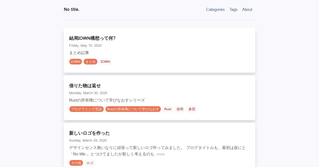The height and width of the screenshot is (167, 319).
Task: Open the Categories page
Action: 215,10
